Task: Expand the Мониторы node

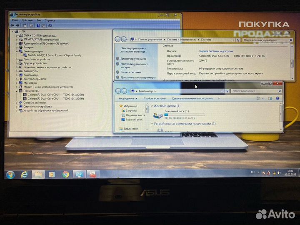Action: 17,83
